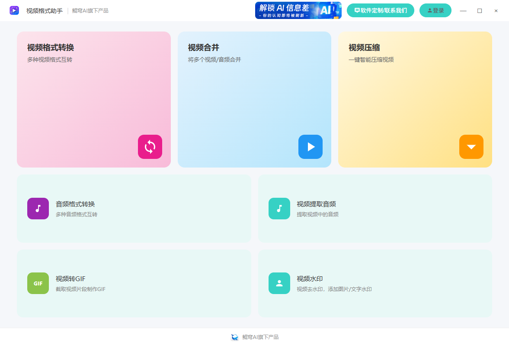The height and width of the screenshot is (345, 509).
Task: Click the orange arrow icon on 视频压缩 card
Action: [x=471, y=147]
